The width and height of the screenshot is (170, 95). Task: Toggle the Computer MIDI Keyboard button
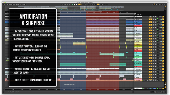click(x=155, y=5)
